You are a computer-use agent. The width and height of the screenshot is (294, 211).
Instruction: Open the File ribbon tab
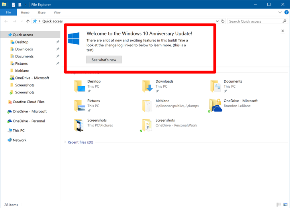click(x=8, y=12)
